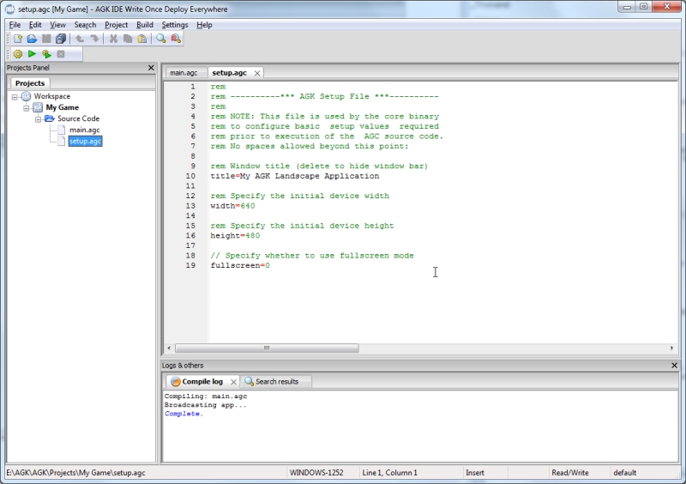The width and height of the screenshot is (686, 484).
Task: Close the Projects Panel
Action: tap(151, 68)
